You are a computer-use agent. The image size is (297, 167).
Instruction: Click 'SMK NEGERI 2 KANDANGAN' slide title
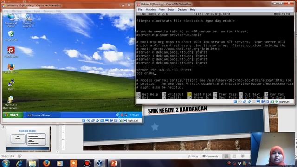(x=177, y=110)
